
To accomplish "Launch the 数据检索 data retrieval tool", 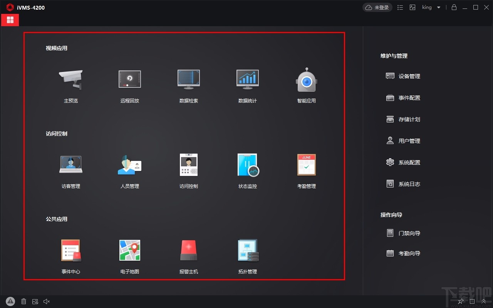I will pos(188,83).
